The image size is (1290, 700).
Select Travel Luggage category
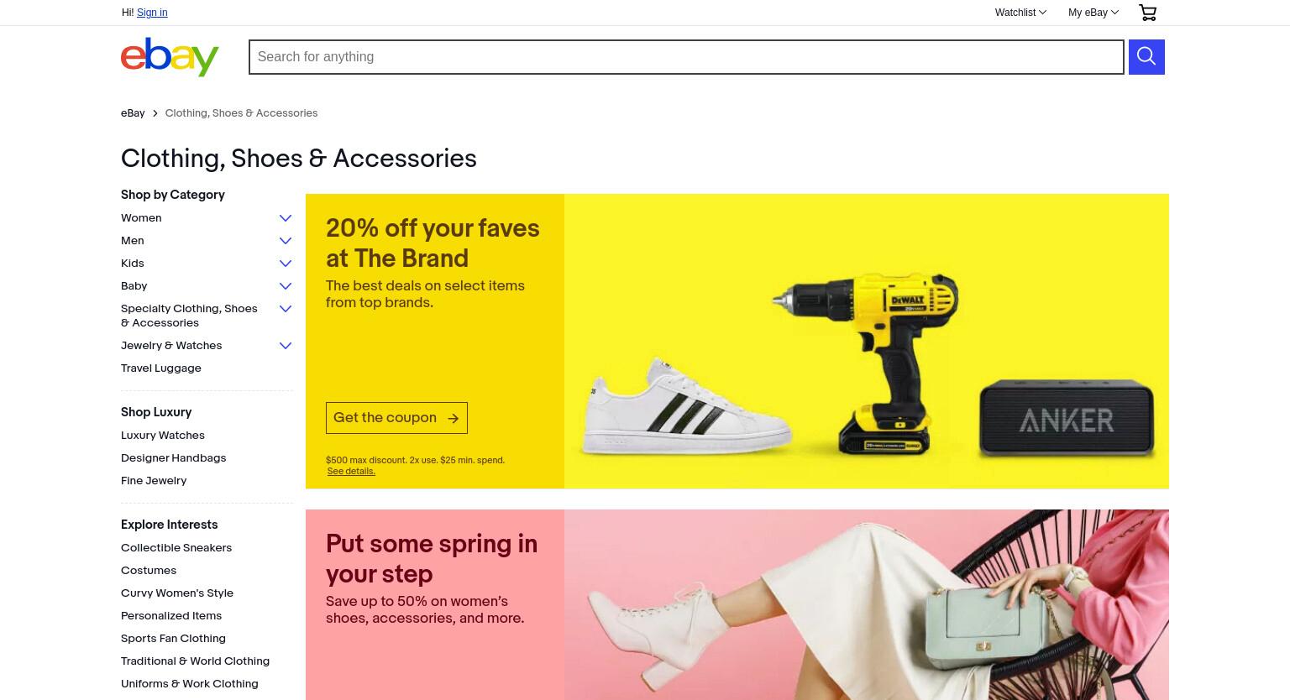pos(161,368)
